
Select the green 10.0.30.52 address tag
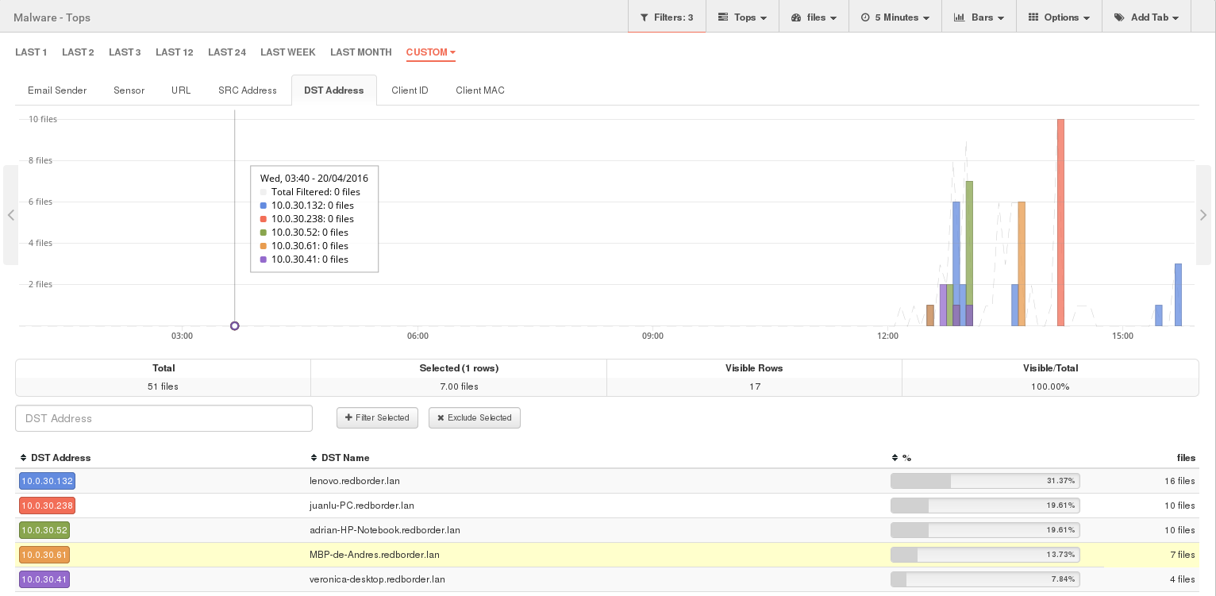pyautogui.click(x=44, y=530)
